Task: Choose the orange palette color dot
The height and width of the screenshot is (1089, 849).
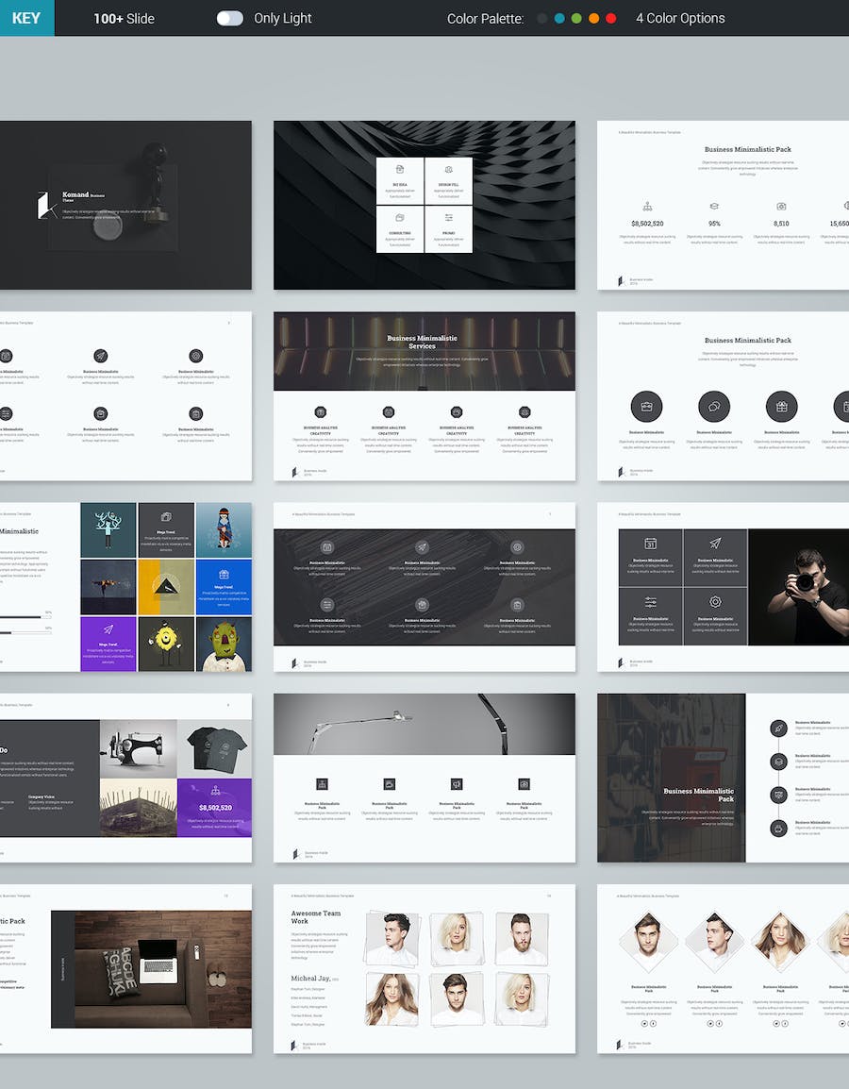Action: pos(593,18)
